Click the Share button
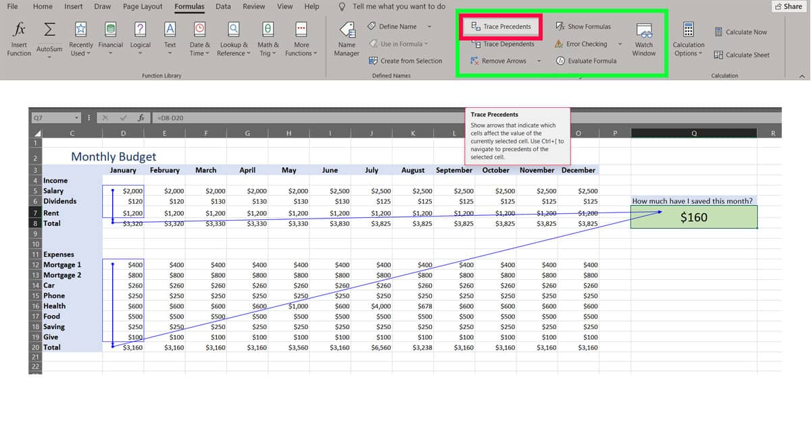This screenshot has width=811, height=425. coord(788,6)
